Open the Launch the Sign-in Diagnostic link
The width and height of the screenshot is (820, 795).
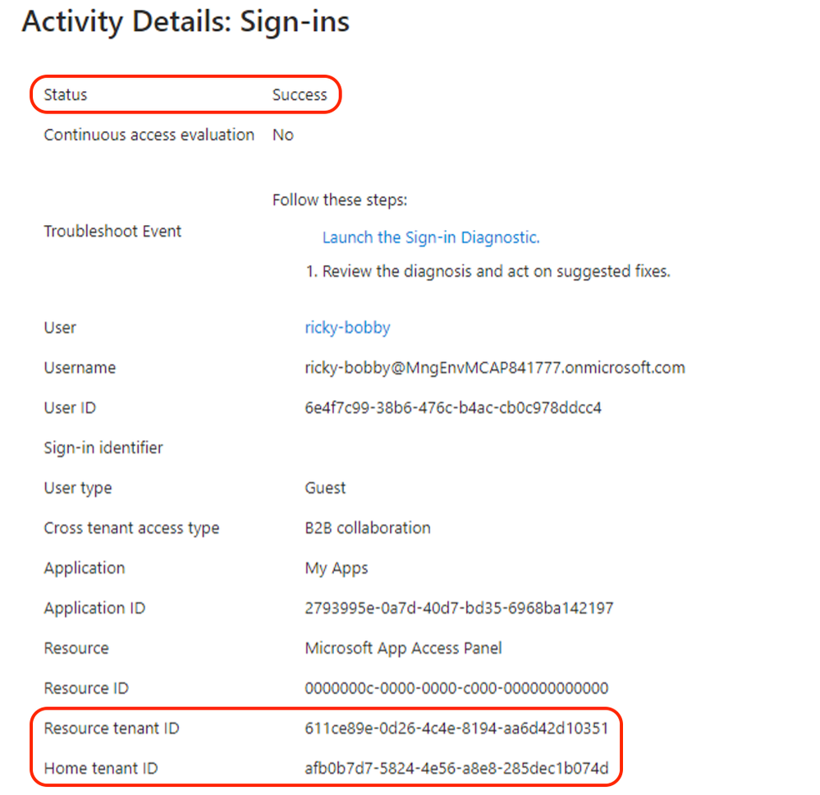(x=431, y=237)
